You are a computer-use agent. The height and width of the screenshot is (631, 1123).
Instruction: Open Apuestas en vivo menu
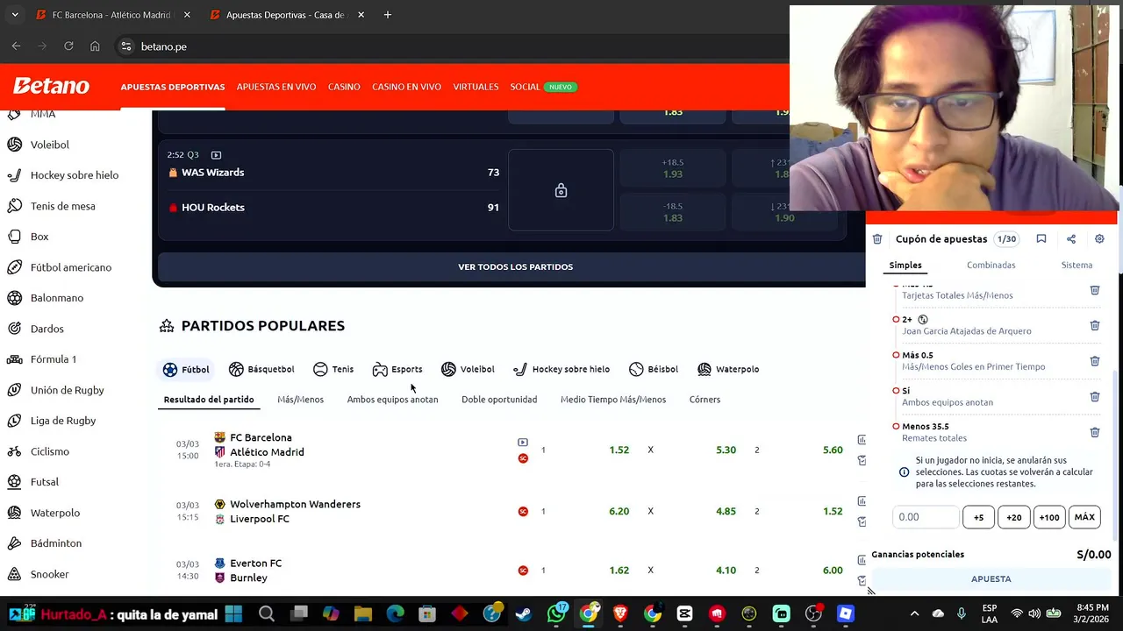pos(276,87)
